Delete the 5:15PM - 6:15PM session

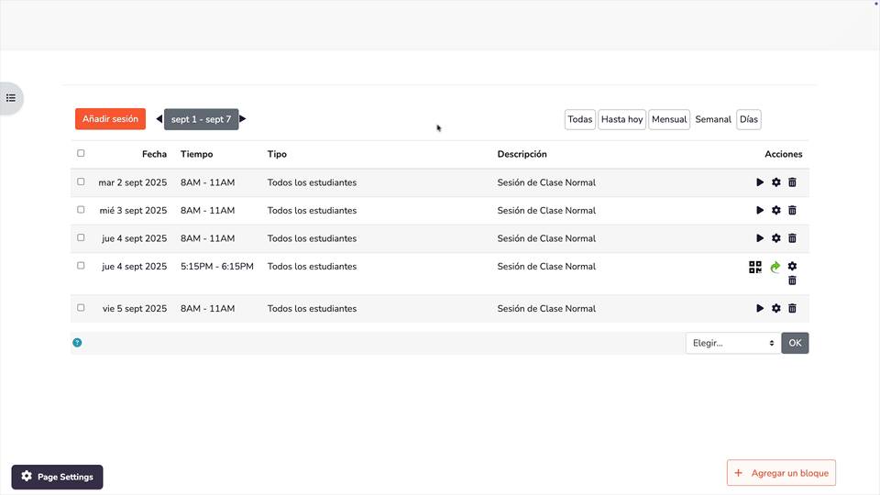792,280
